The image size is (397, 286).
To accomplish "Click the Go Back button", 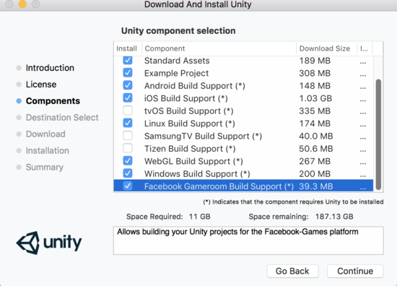I will [292, 271].
